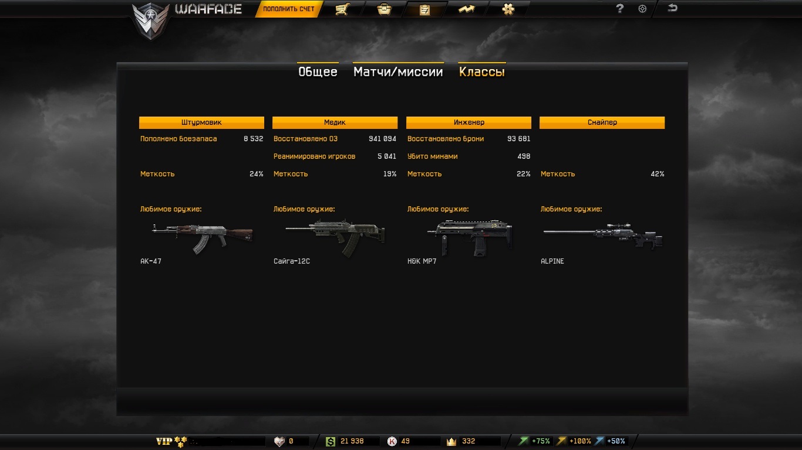
Task: Open the statistics clipboard icon
Action: point(424,9)
